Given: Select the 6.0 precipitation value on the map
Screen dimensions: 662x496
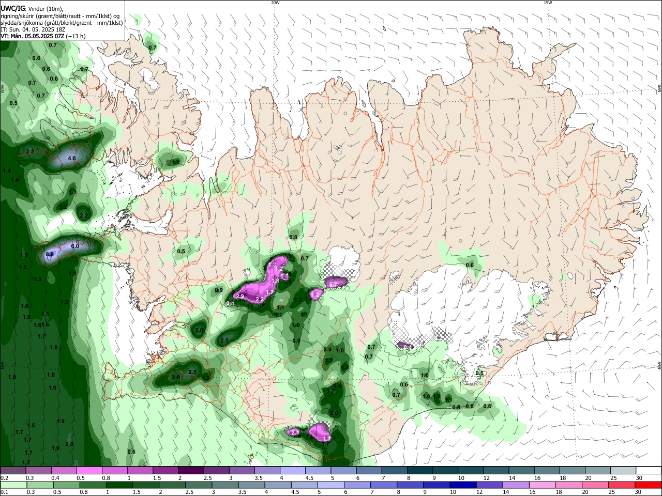Looking at the screenshot, I should (75, 246).
